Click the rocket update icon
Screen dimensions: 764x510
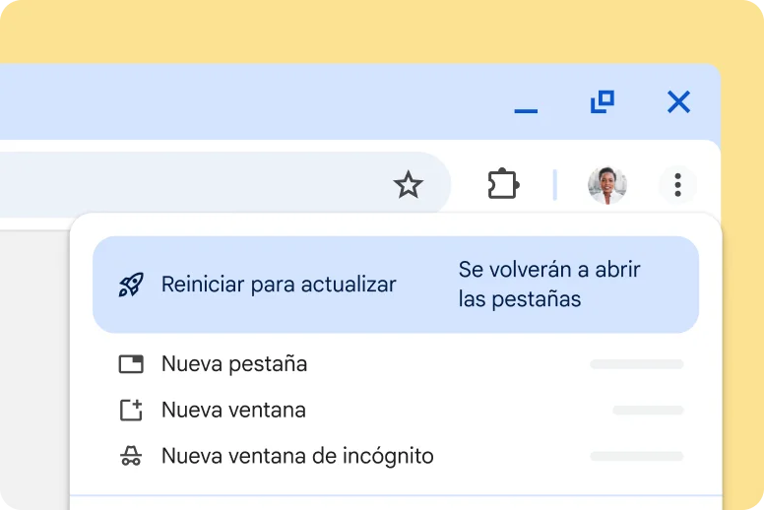pos(131,285)
